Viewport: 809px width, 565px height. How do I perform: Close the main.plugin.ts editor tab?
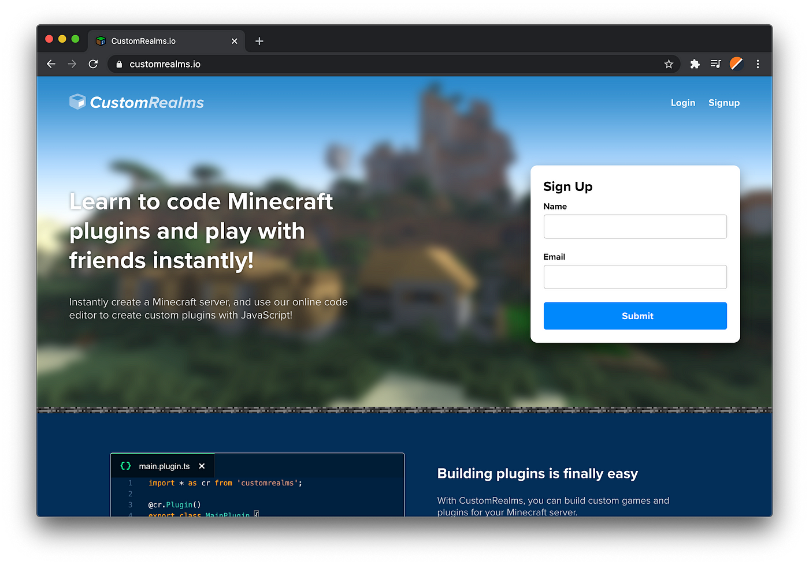[202, 466]
